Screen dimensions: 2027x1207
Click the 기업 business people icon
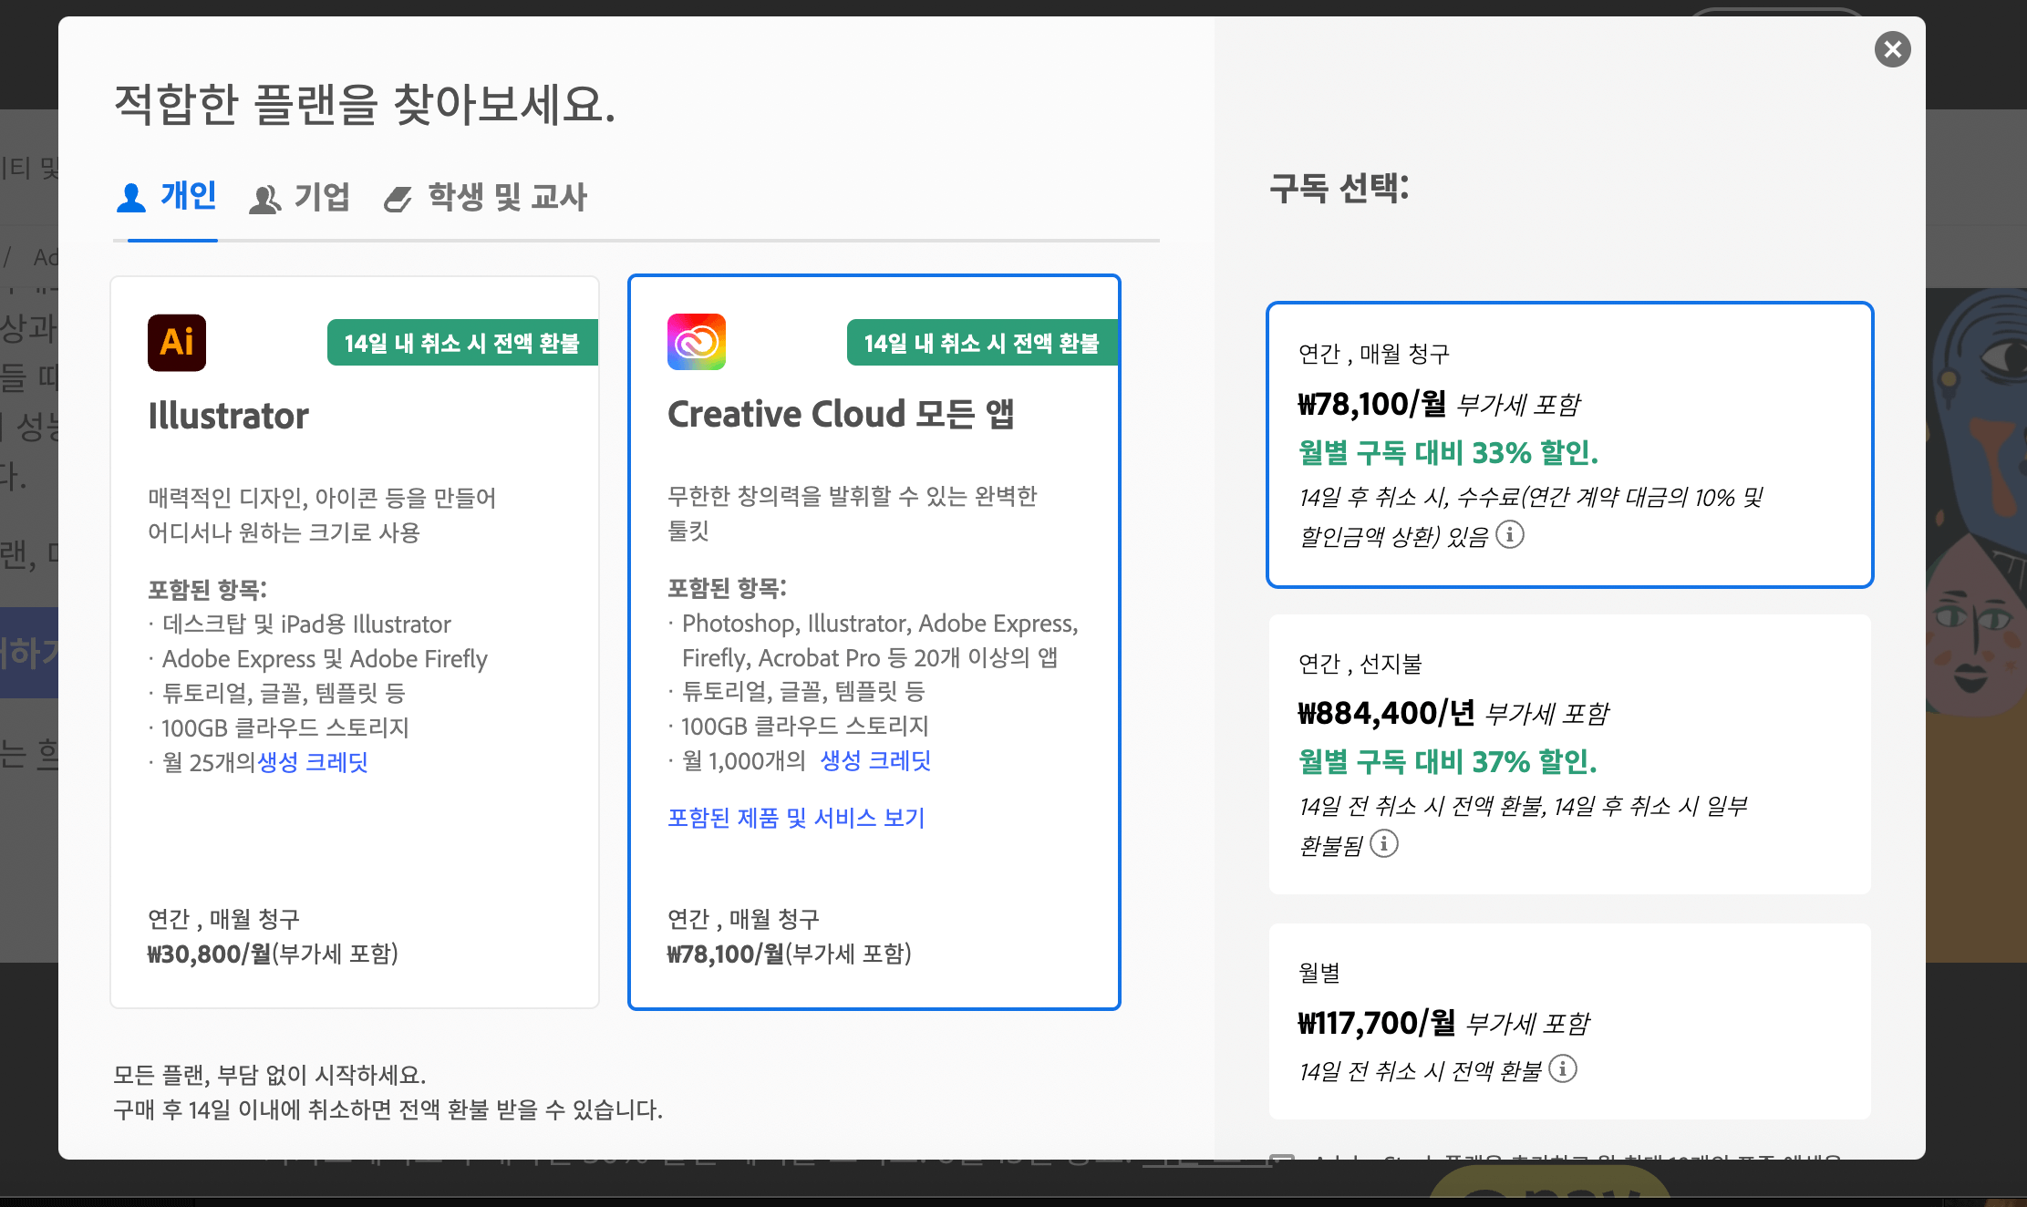(264, 199)
